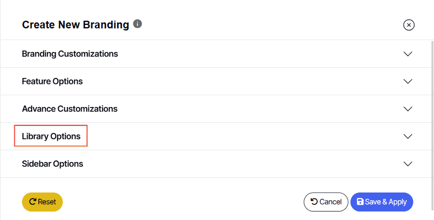The image size is (434, 220).
Task: Close the Create New Branding dialog
Action: 409,25
